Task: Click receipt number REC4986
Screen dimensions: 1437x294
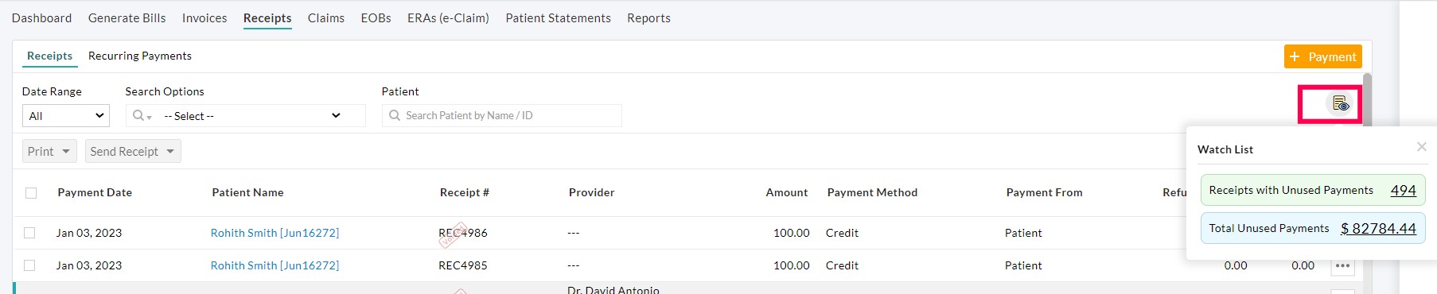Action: click(x=463, y=233)
